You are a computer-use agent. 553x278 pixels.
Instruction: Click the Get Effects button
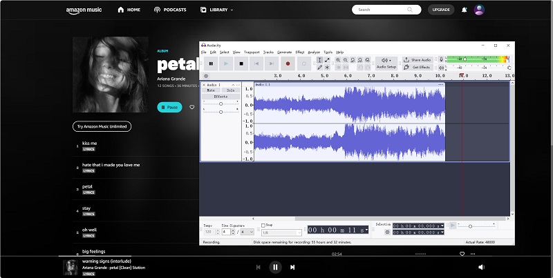tap(418, 67)
